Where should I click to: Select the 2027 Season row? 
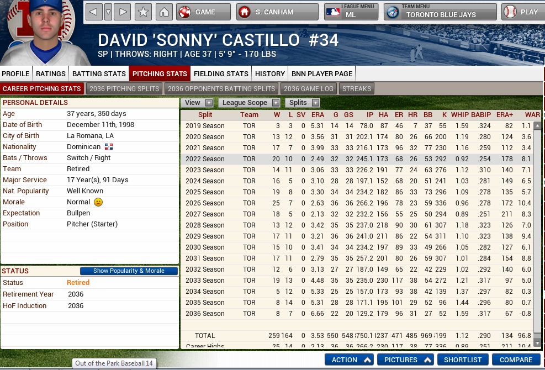point(357,214)
